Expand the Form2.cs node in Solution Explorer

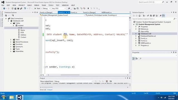pos(136,41)
